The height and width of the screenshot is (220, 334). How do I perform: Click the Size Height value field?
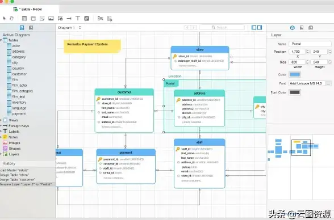(319, 62)
